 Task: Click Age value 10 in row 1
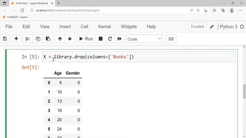click(x=60, y=92)
